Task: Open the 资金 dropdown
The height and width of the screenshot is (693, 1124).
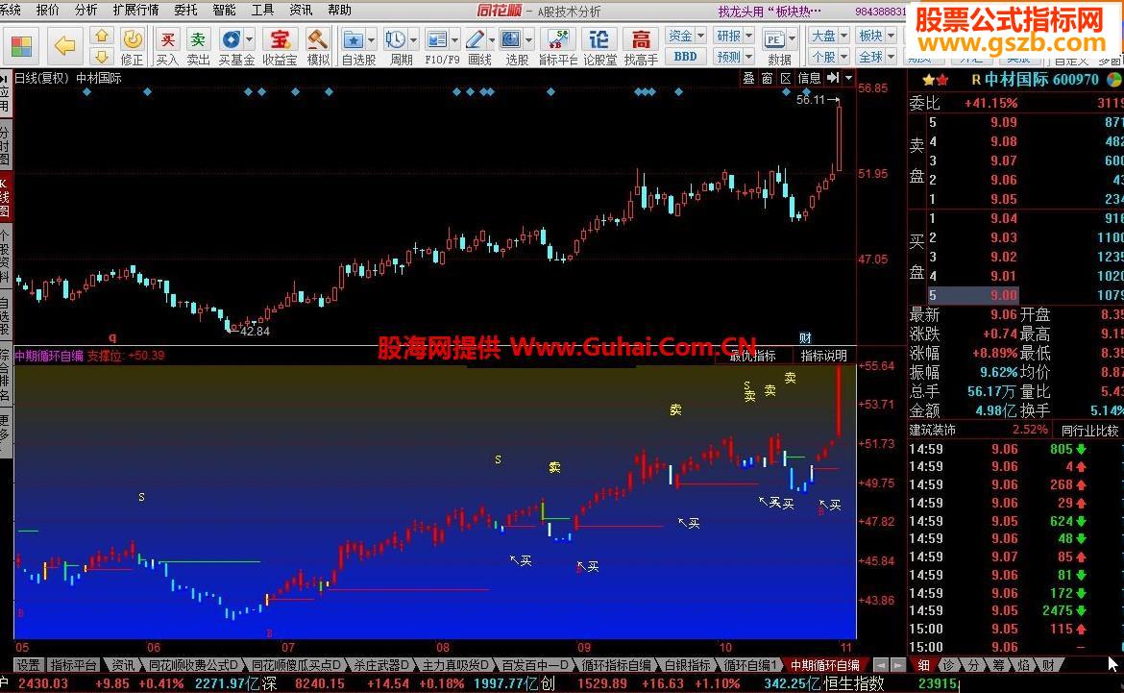Action: click(686, 36)
